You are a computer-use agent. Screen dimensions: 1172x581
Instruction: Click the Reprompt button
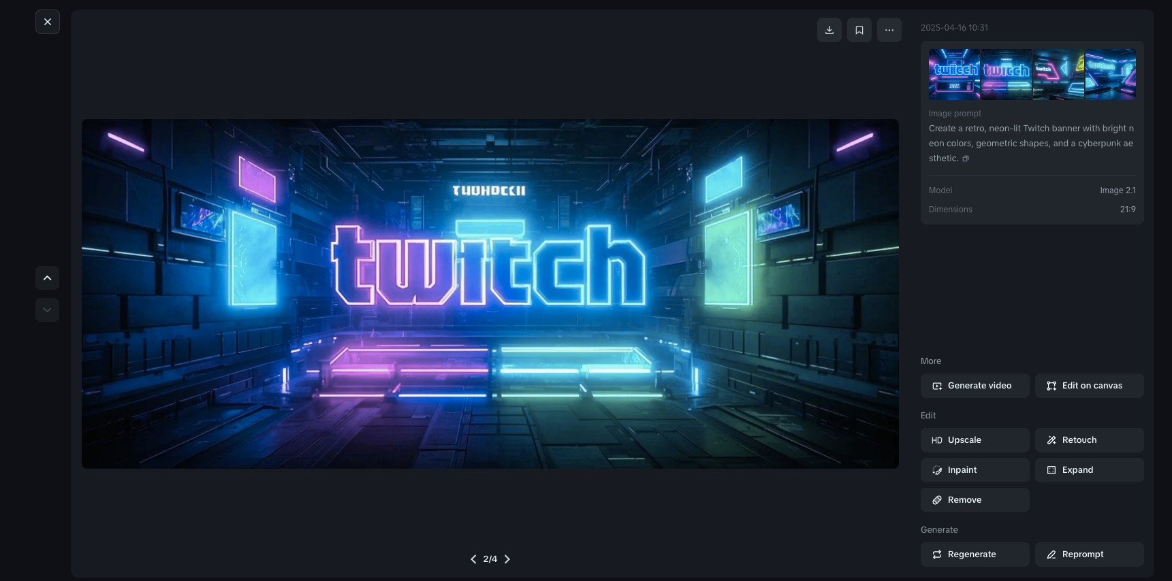pos(1090,554)
